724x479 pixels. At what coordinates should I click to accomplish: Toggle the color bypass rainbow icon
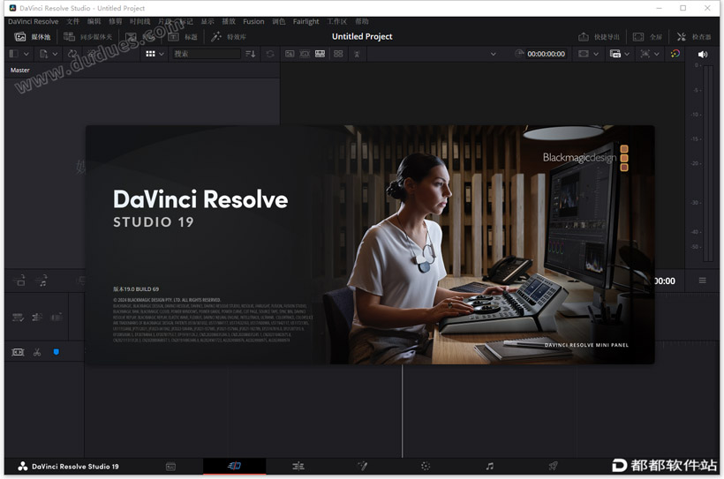tap(675, 54)
